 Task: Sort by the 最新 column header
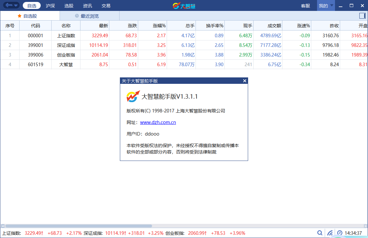95,26
